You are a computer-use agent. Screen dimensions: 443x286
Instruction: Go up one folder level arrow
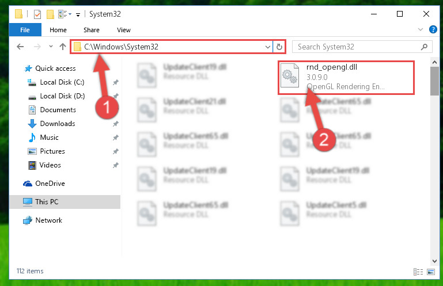tap(63, 47)
